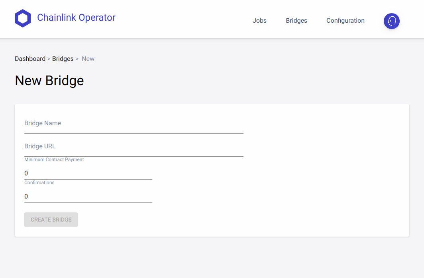Click the New Bridge page heading
Screen dimensions: 424x278
click(49, 81)
